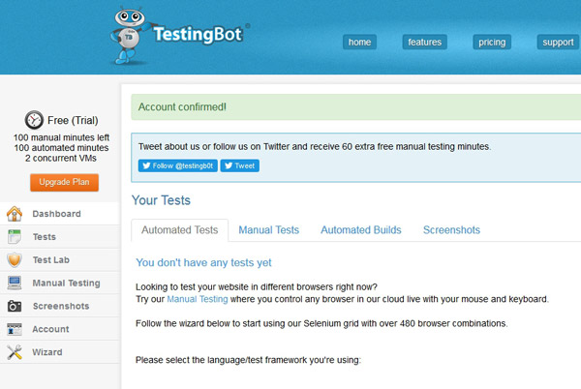This screenshot has width=581, height=389.
Task: Open Test Lab in the sidebar
Action: (60, 260)
